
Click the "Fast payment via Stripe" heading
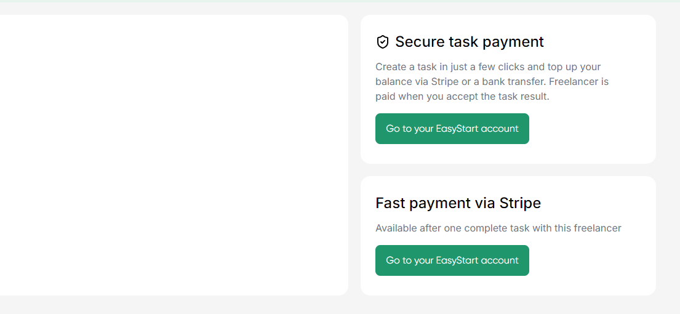(x=458, y=203)
